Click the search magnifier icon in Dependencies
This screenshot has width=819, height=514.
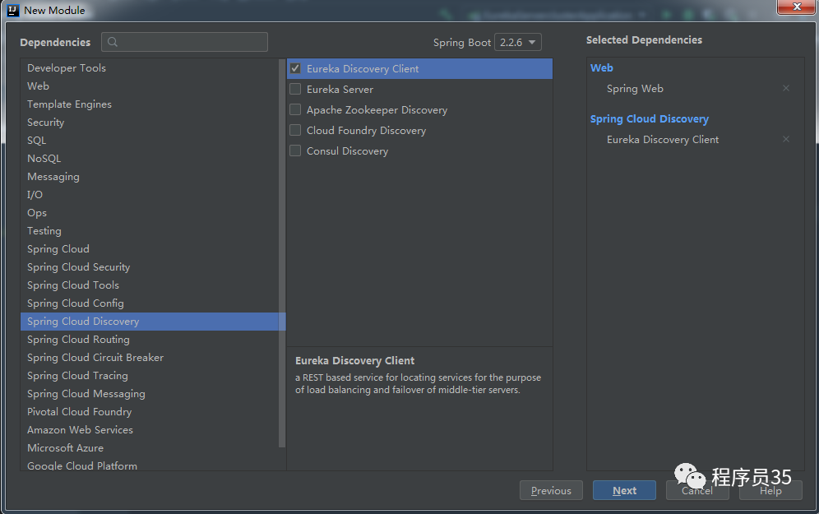[113, 42]
